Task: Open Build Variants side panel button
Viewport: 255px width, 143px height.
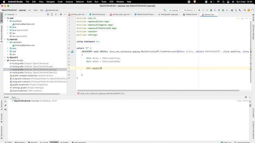Action: pos(2,132)
